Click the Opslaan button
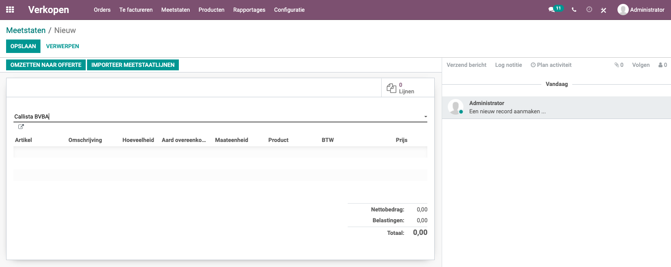This screenshot has width=671, height=267. tap(23, 46)
